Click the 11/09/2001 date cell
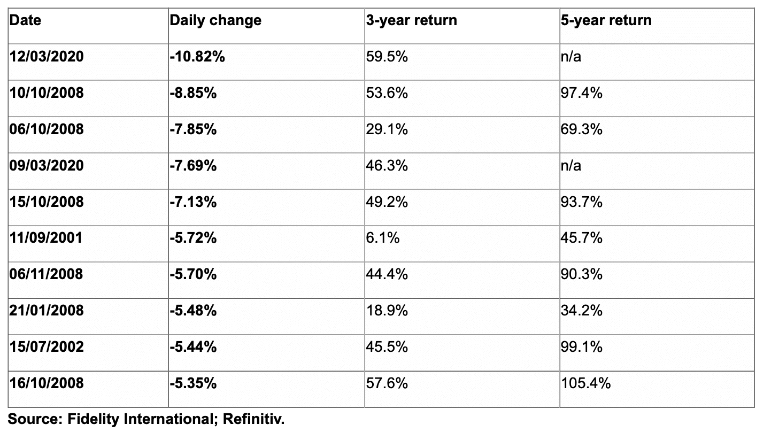 coord(88,243)
